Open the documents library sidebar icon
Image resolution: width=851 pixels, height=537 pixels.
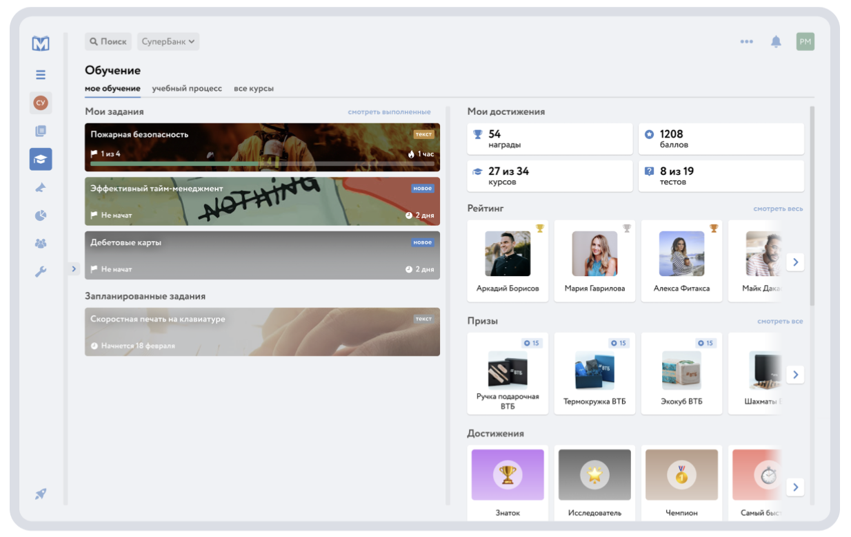41,131
